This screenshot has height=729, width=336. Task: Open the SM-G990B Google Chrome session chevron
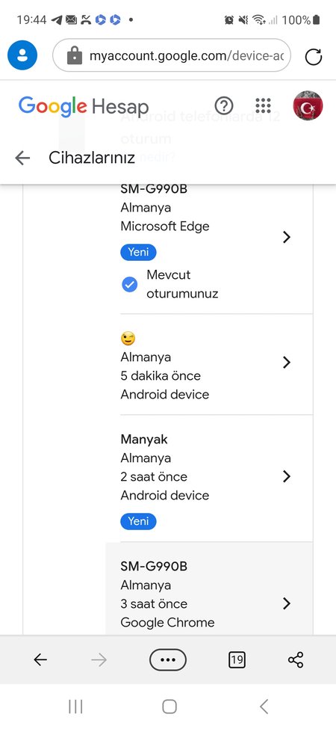pyautogui.click(x=286, y=603)
